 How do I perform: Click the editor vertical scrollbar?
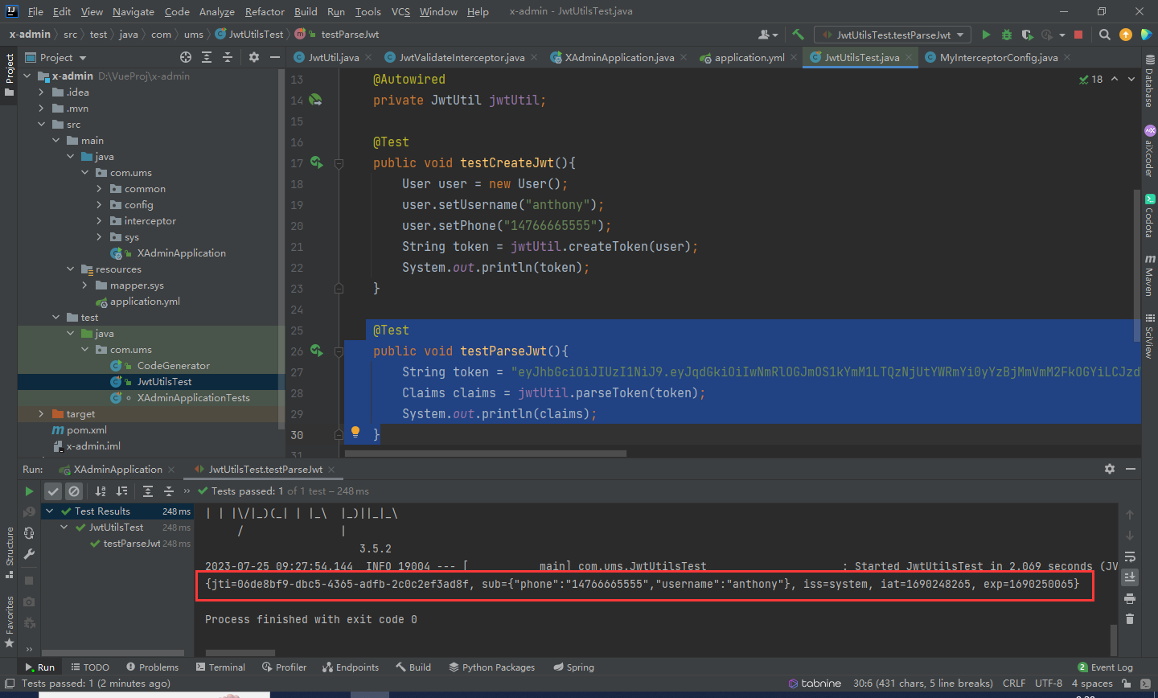click(x=1136, y=265)
